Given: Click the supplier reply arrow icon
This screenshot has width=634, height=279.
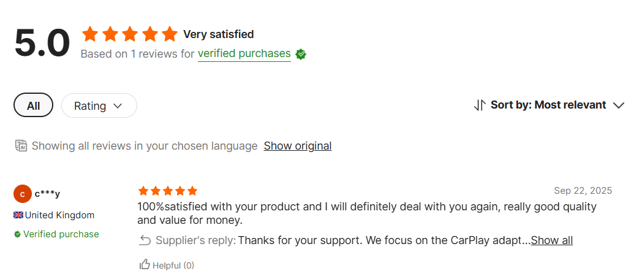Looking at the screenshot, I should coord(145,240).
